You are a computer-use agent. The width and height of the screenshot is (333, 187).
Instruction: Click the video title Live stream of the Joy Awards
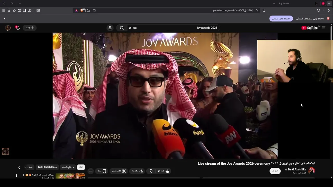256,163
